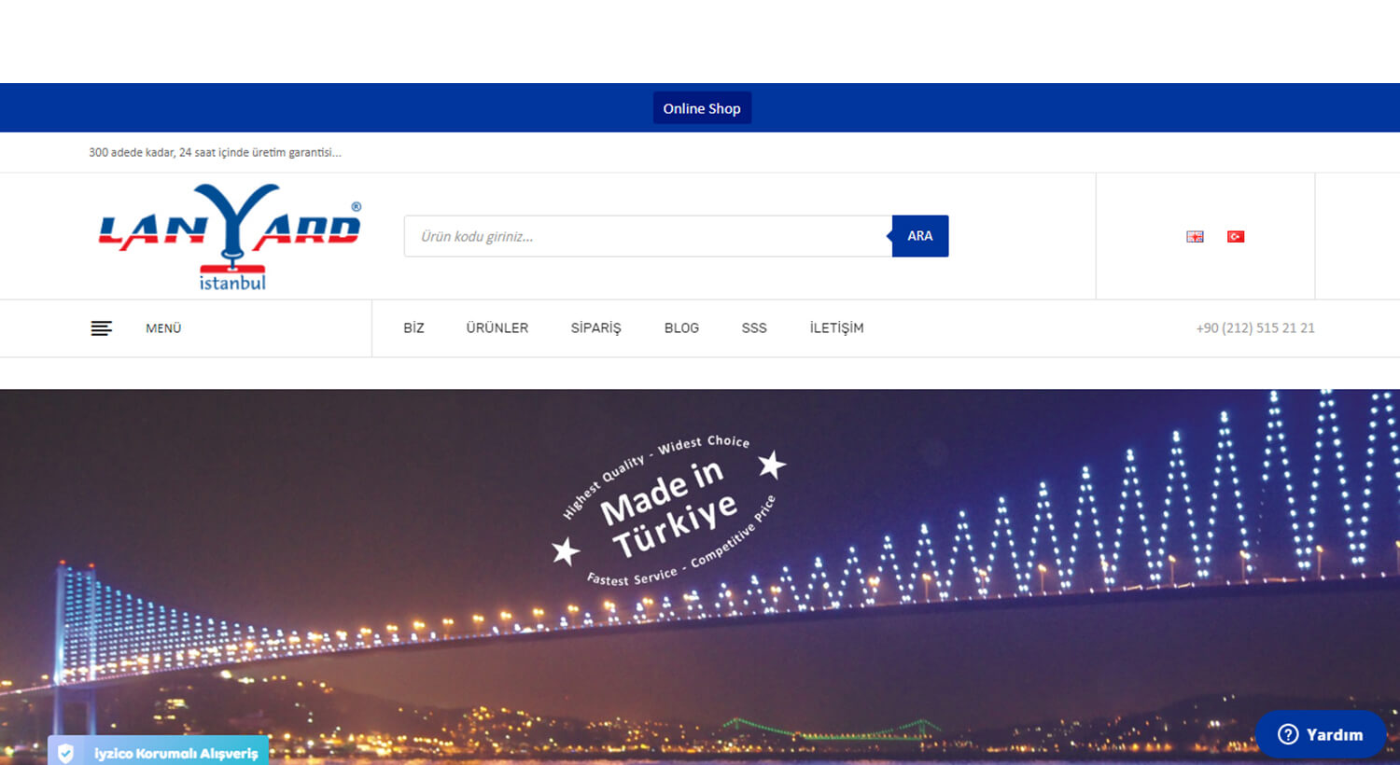Click the +90 (212) 515 21 21 phone number
The image size is (1400, 765).
[1255, 328]
